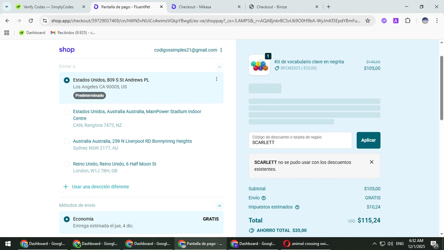
Task: Dismiss the SCARLETT discount error message
Action: pyautogui.click(x=371, y=162)
